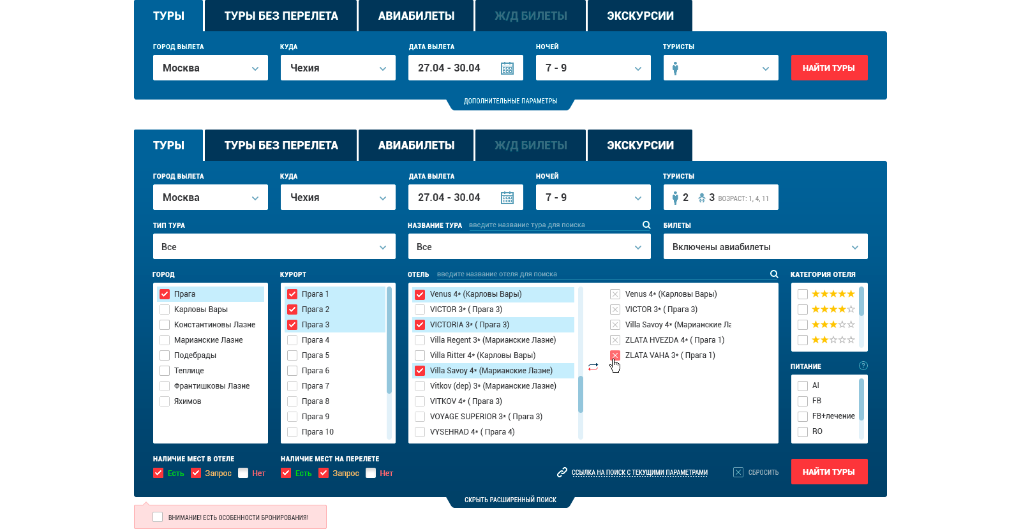
Task: Click chain link icon for search parameters
Action: click(x=562, y=472)
